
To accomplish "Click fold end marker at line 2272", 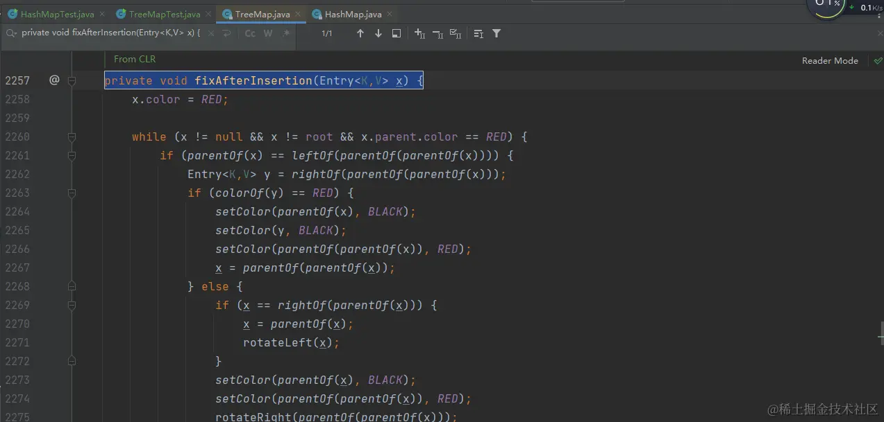I will coord(72,361).
